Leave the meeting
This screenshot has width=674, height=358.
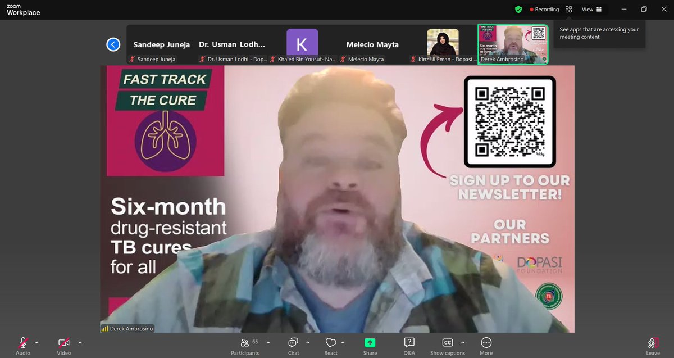pos(652,344)
